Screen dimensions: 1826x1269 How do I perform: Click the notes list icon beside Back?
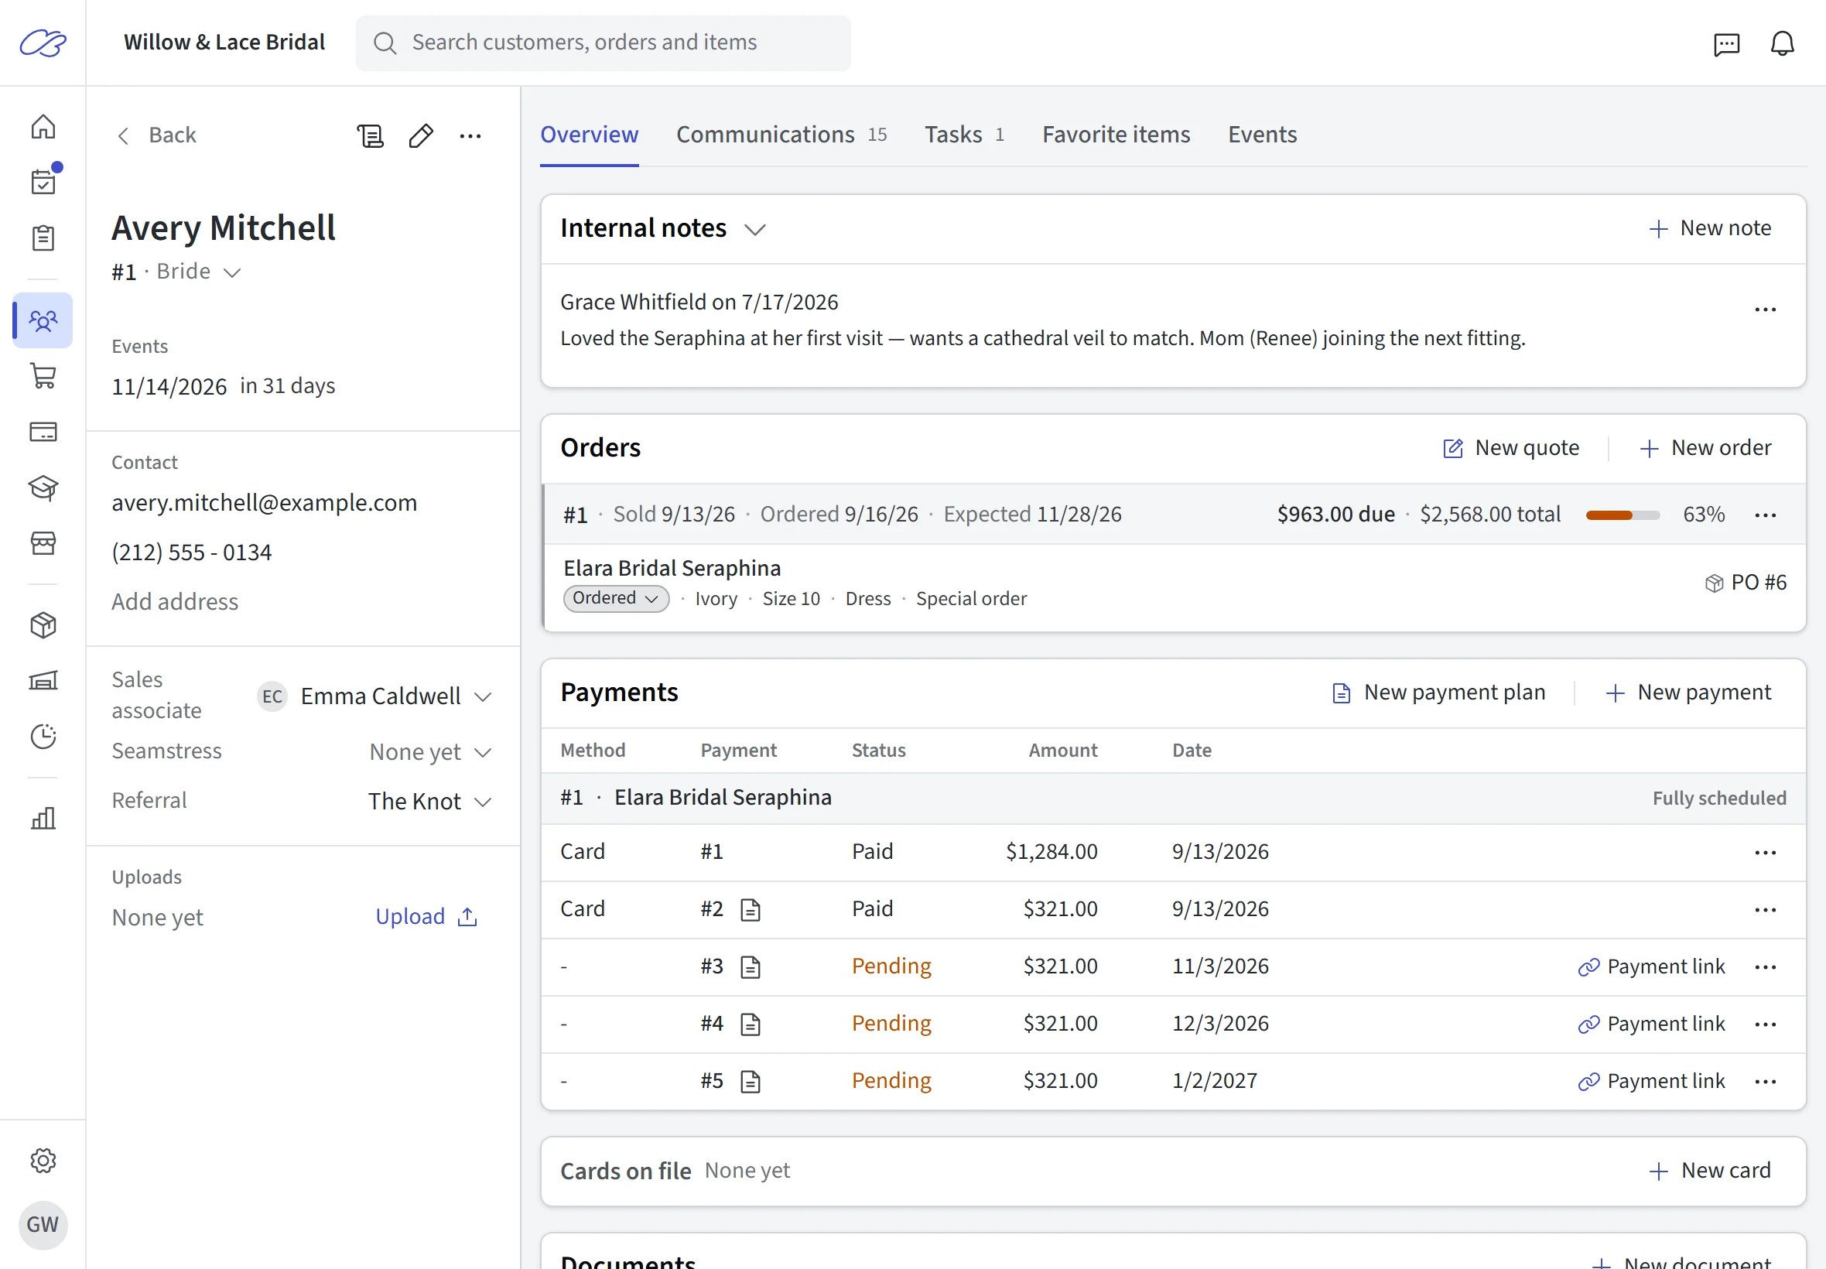click(x=370, y=136)
